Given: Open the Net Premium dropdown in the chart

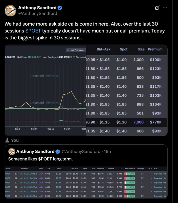Looking at the screenshot, I should [x=75, y=50].
